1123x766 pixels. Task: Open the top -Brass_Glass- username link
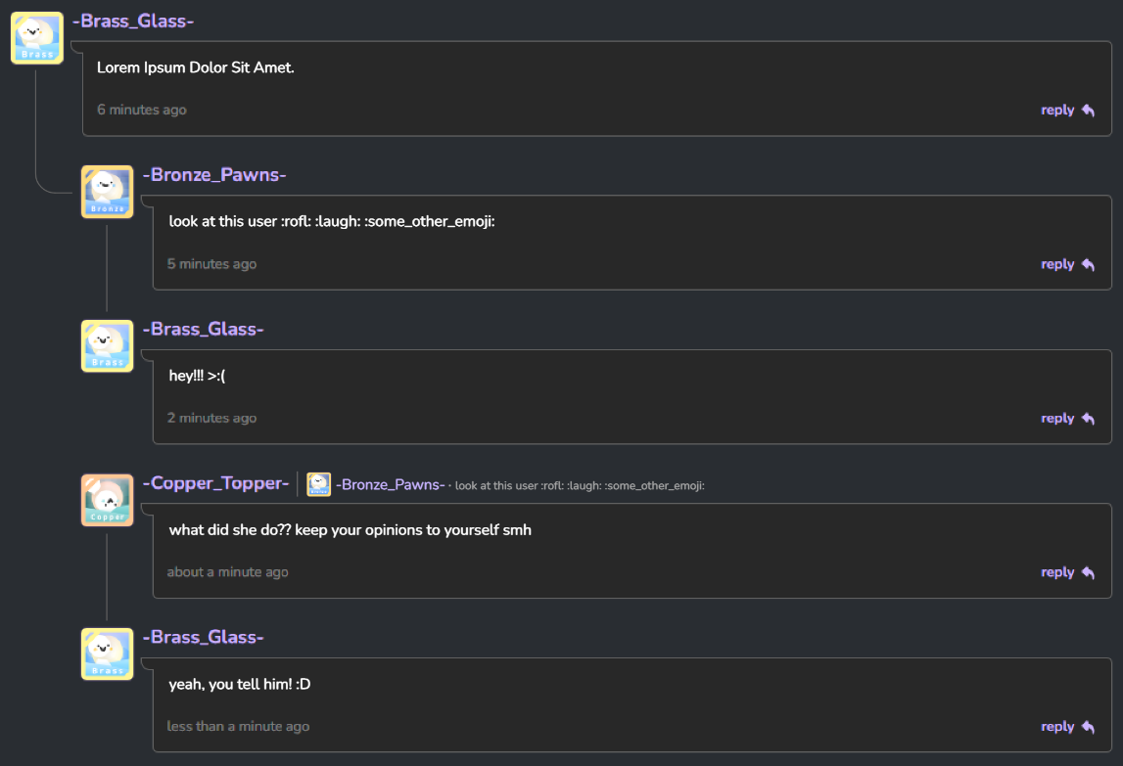133,21
